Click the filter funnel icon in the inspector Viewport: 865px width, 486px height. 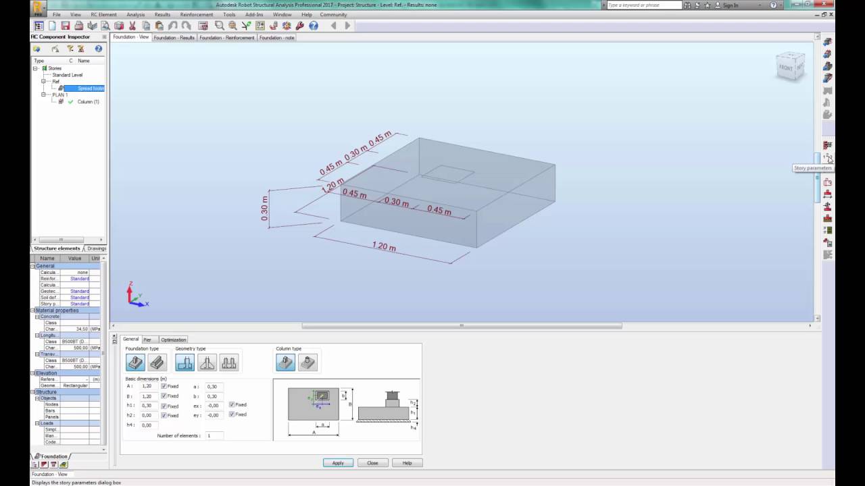click(70, 49)
